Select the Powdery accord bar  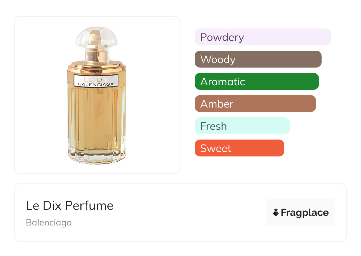pos(263,37)
